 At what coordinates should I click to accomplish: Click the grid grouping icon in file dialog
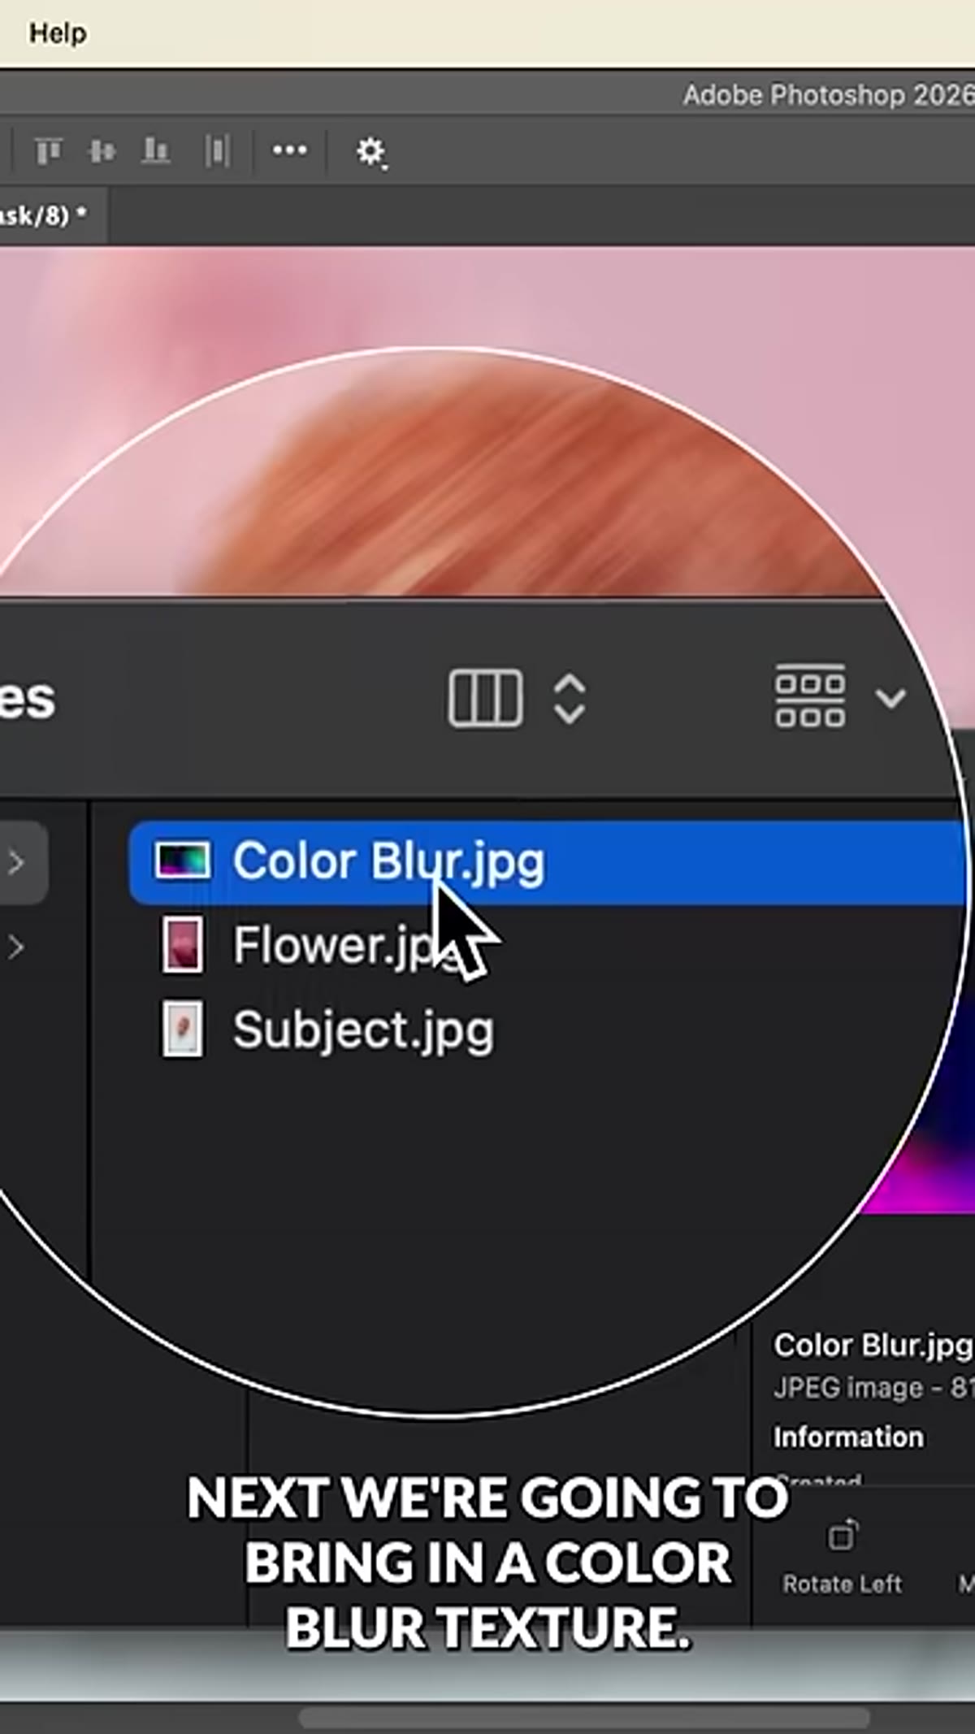click(x=809, y=696)
